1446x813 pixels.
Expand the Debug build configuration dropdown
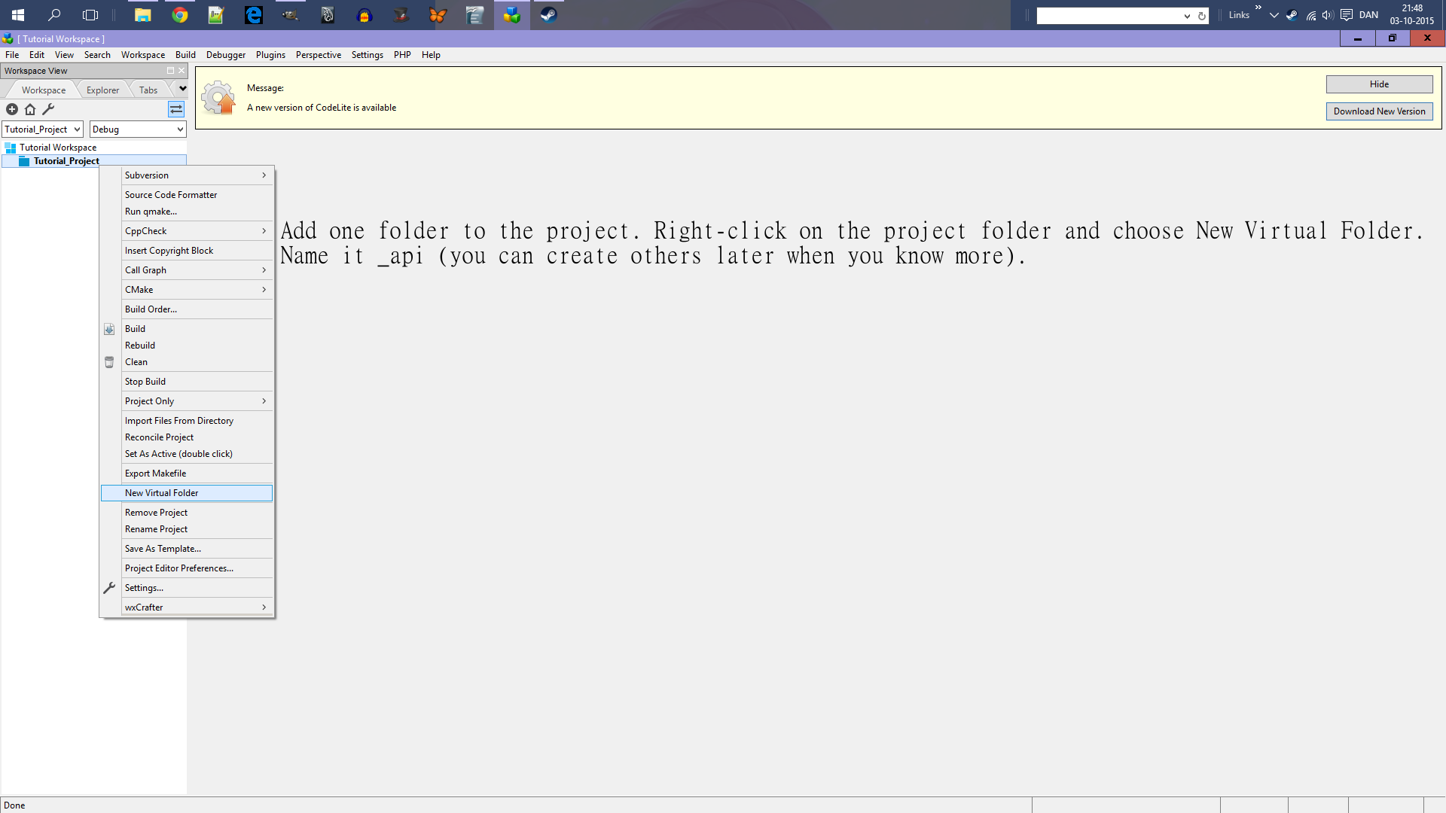pyautogui.click(x=180, y=129)
